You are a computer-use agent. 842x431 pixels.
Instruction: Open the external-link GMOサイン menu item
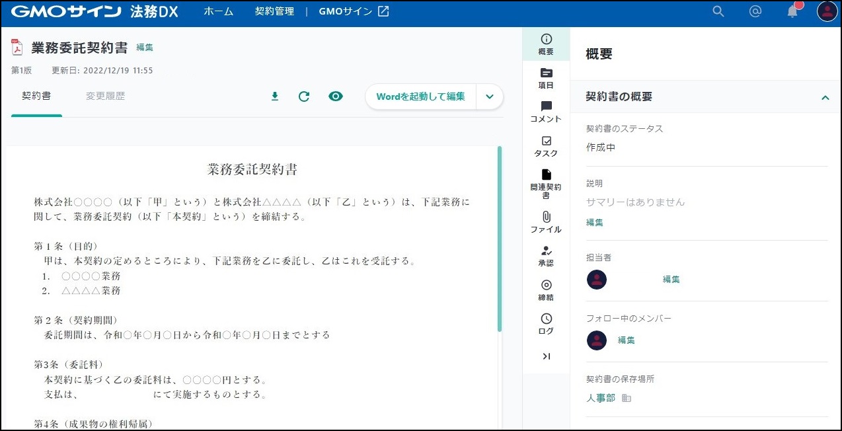[354, 11]
